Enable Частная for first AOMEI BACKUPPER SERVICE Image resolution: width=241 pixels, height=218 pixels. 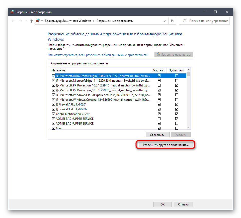[x=159, y=119]
